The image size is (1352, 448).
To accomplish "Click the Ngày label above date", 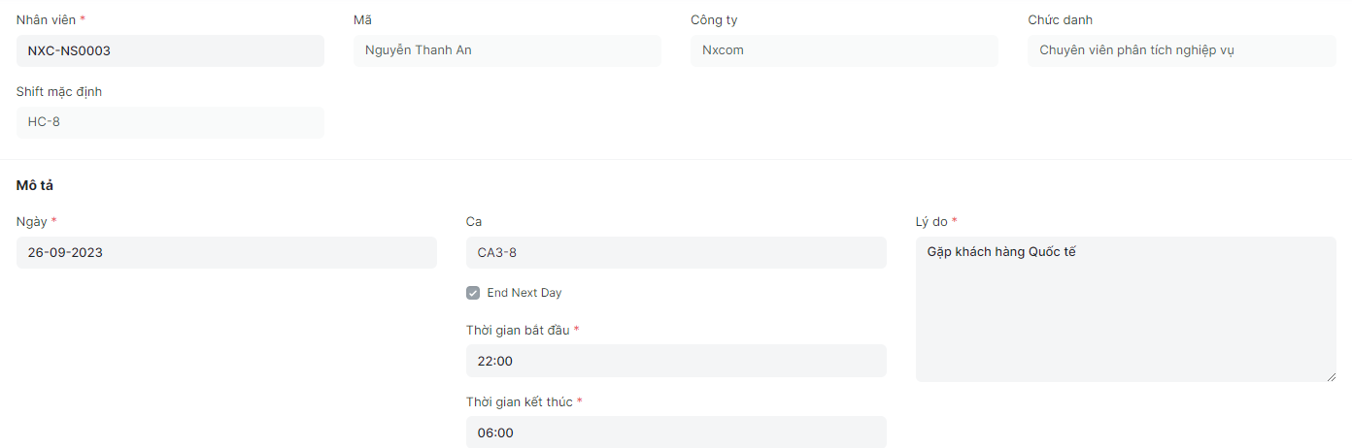I will (31, 221).
